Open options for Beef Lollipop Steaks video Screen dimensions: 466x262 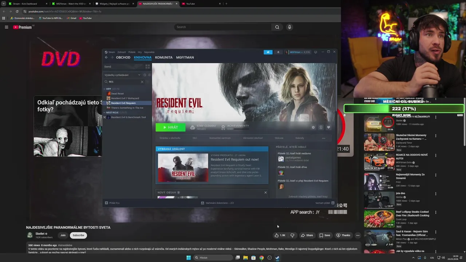point(435,212)
